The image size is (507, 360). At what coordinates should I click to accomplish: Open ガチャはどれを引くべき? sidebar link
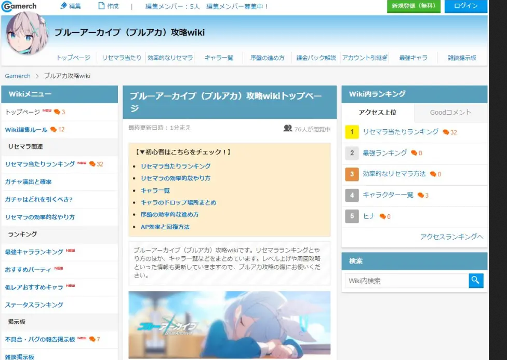(x=38, y=199)
